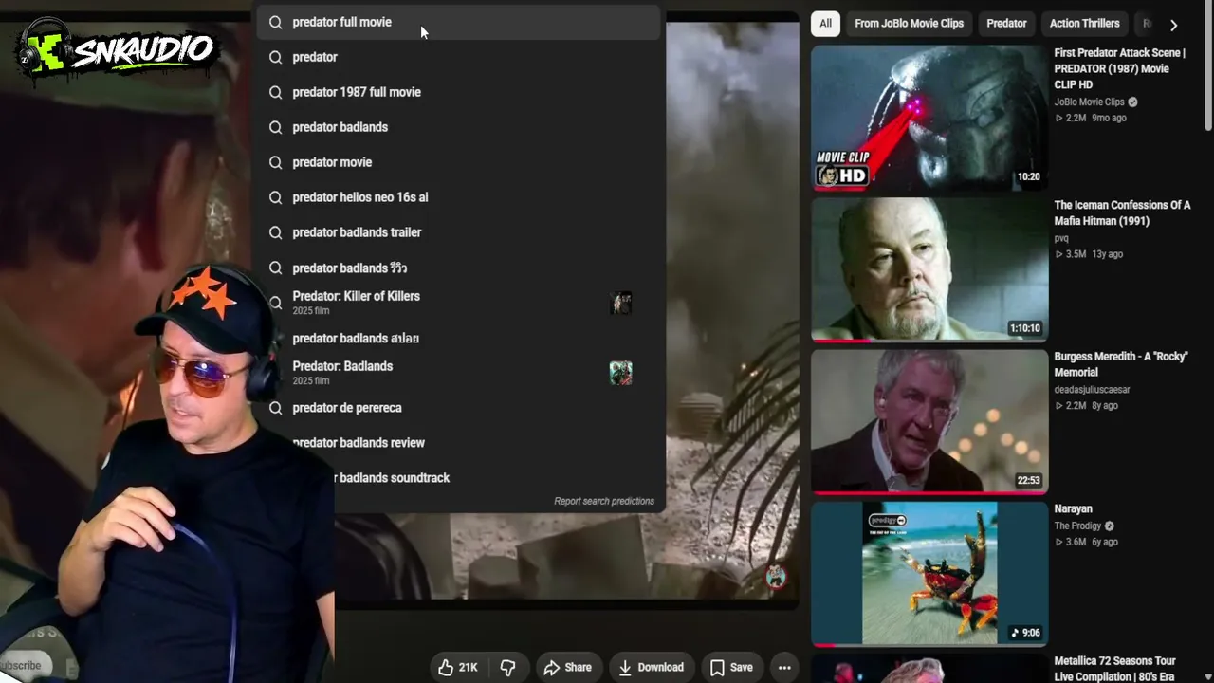Image resolution: width=1214 pixels, height=683 pixels.
Task: Open the 'Narayan' video title
Action: 1074,509
